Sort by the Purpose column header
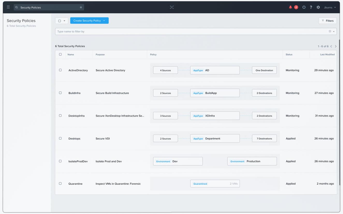The width and height of the screenshot is (343, 214). (x=100, y=54)
